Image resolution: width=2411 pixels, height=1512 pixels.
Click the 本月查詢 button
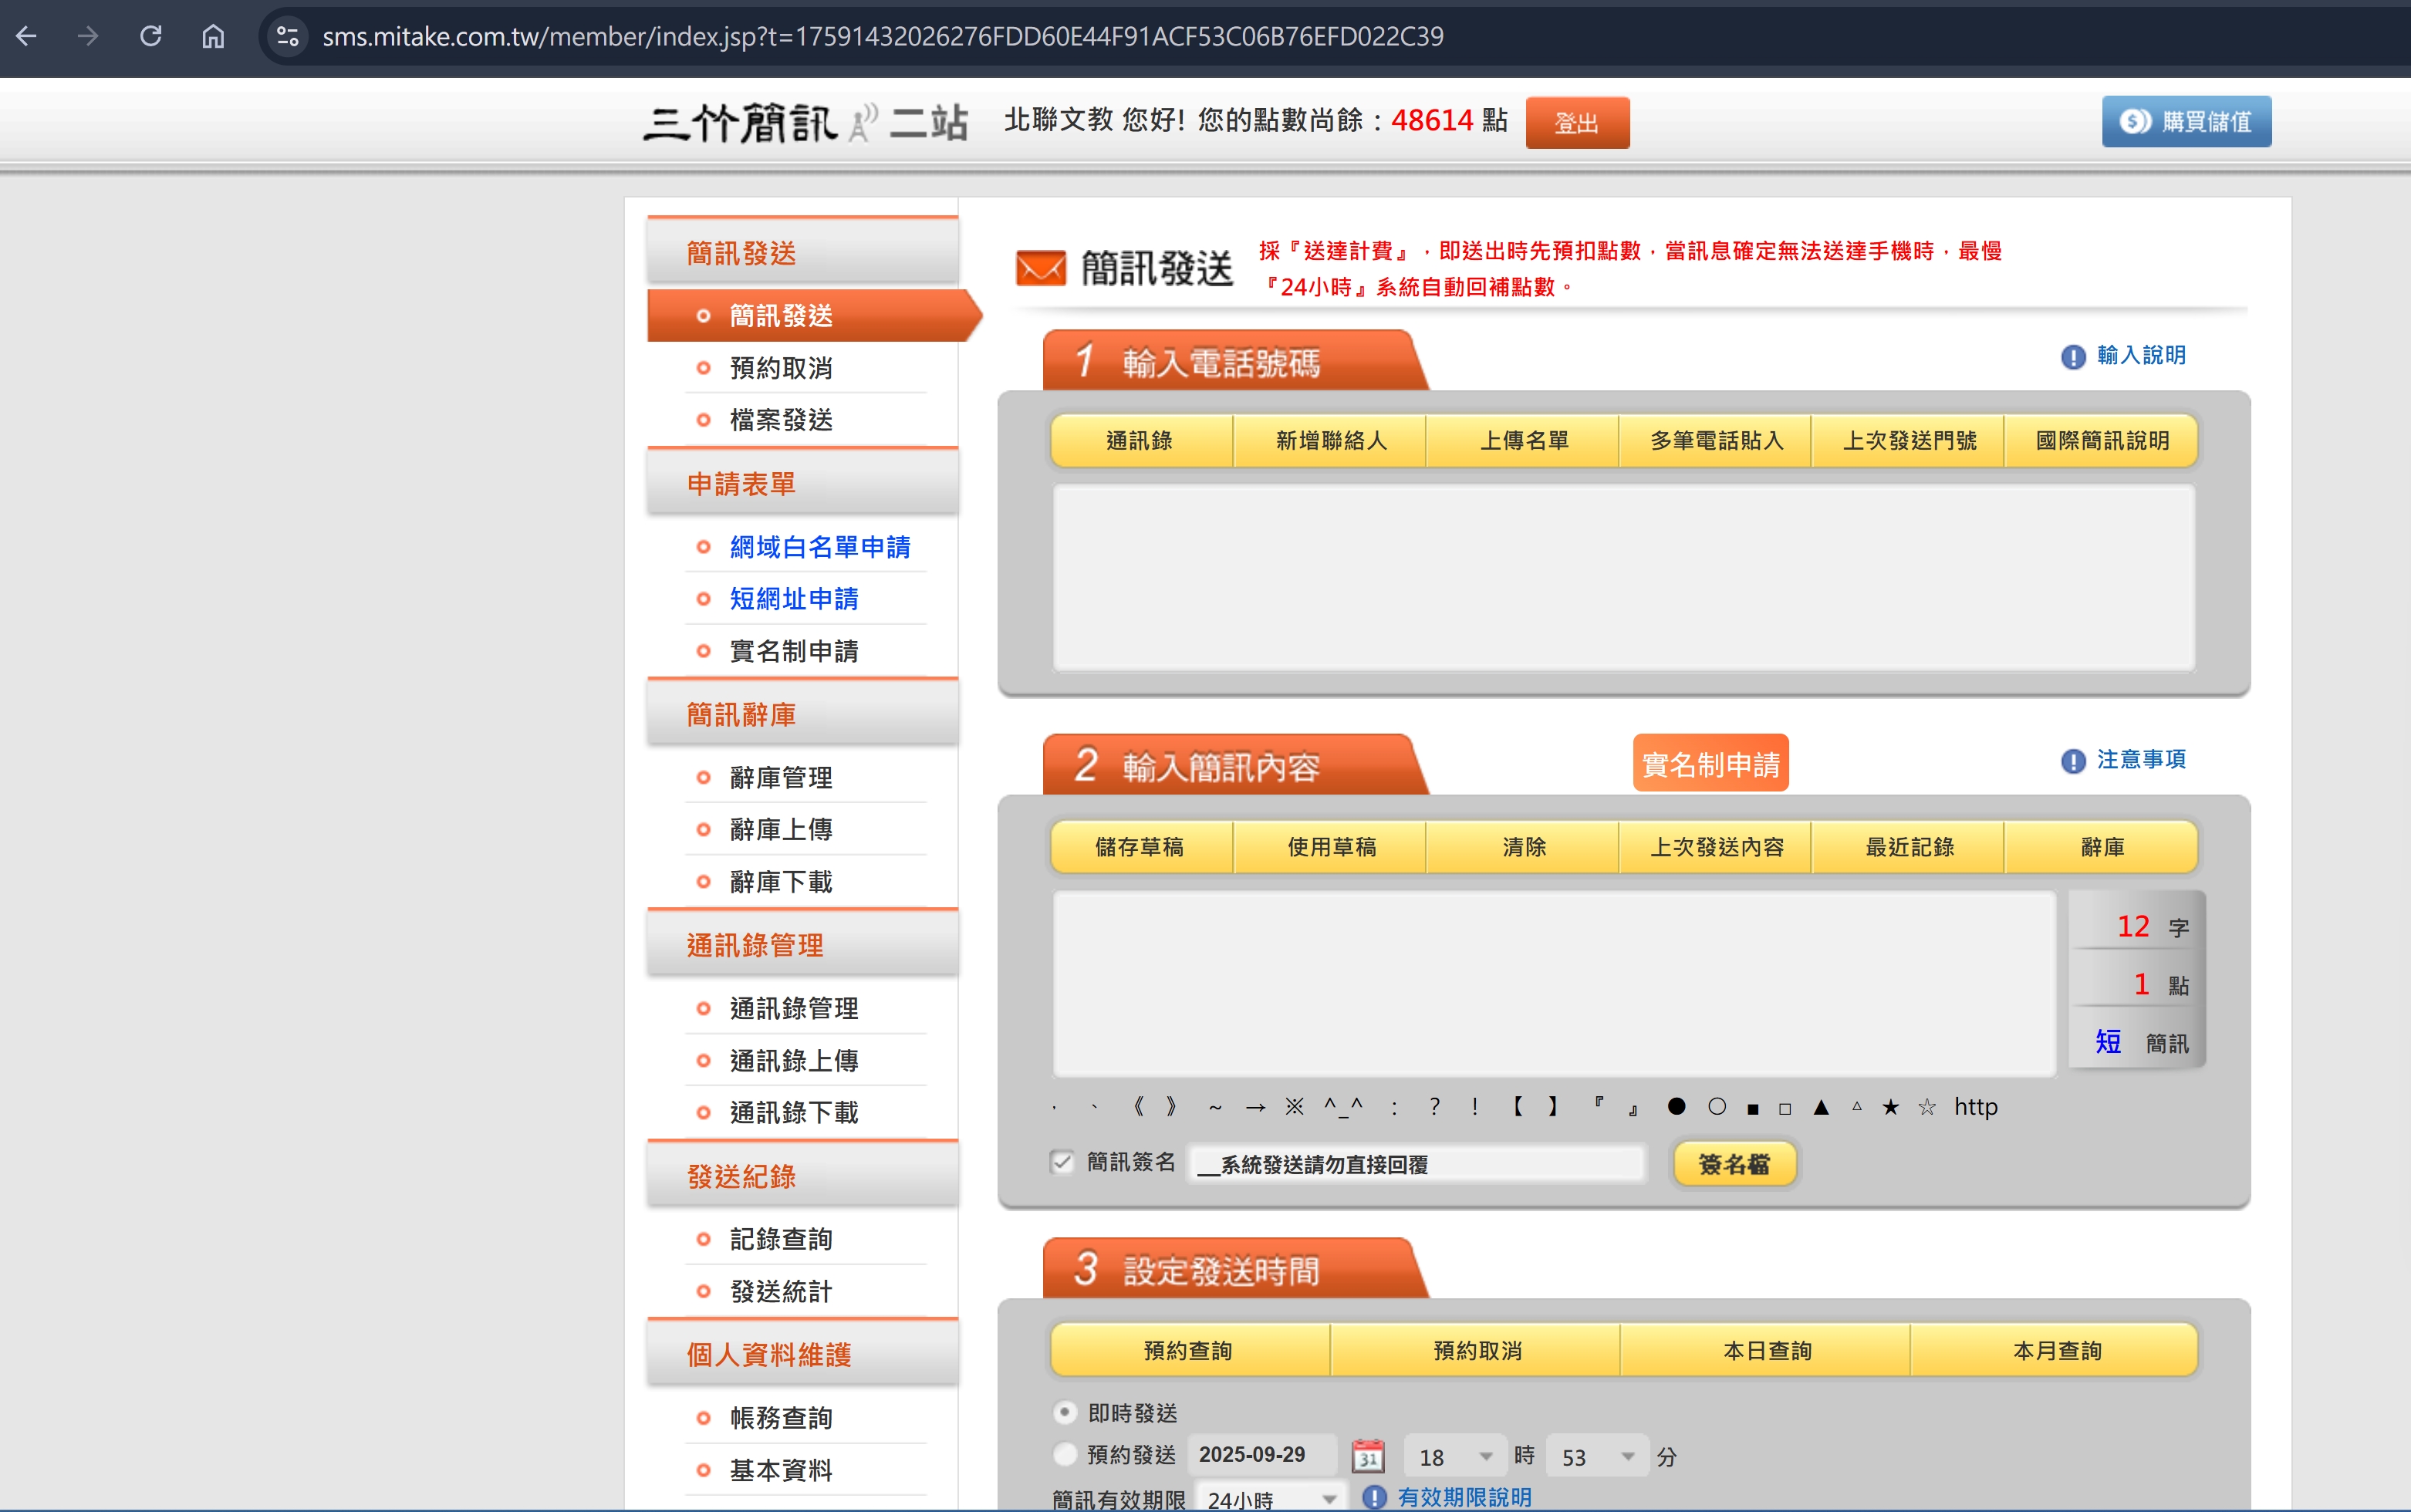coord(2056,1351)
